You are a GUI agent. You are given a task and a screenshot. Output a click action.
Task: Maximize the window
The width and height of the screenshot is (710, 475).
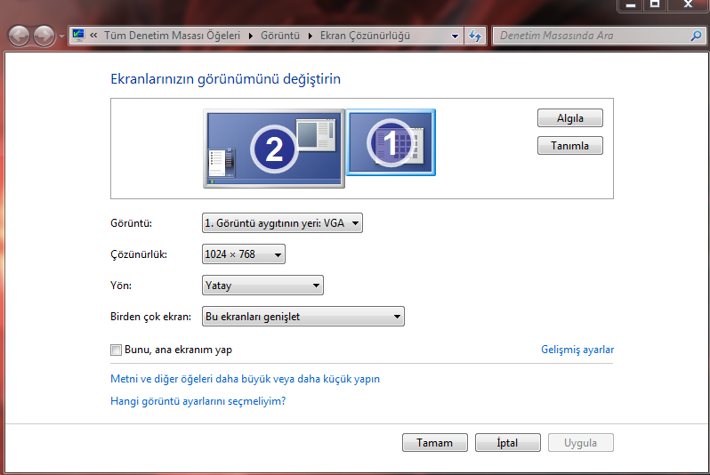[x=655, y=5]
